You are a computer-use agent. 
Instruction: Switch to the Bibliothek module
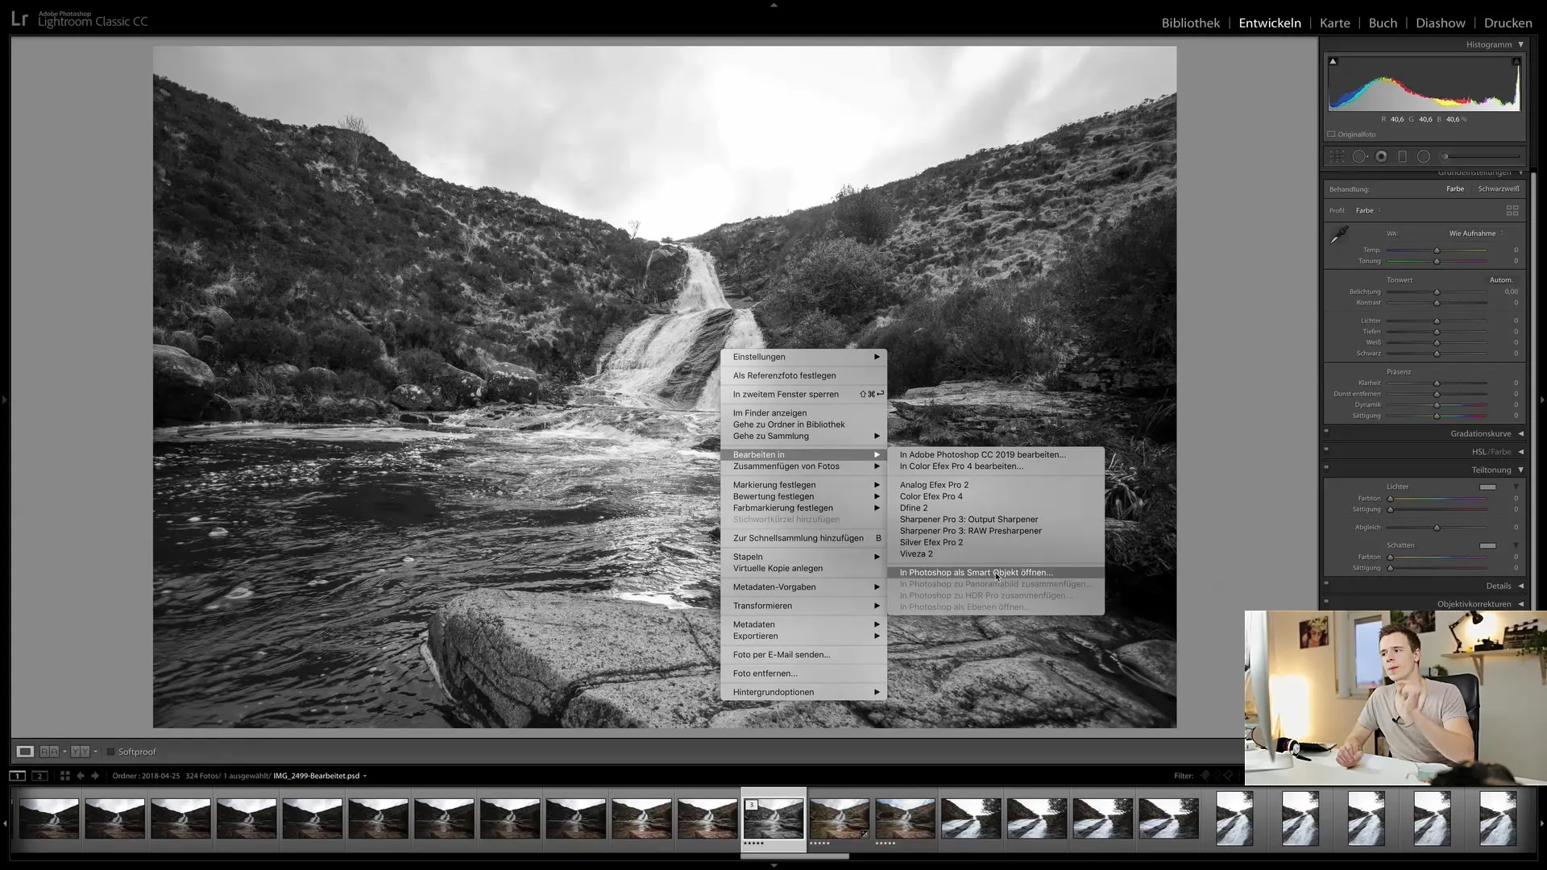tap(1190, 23)
